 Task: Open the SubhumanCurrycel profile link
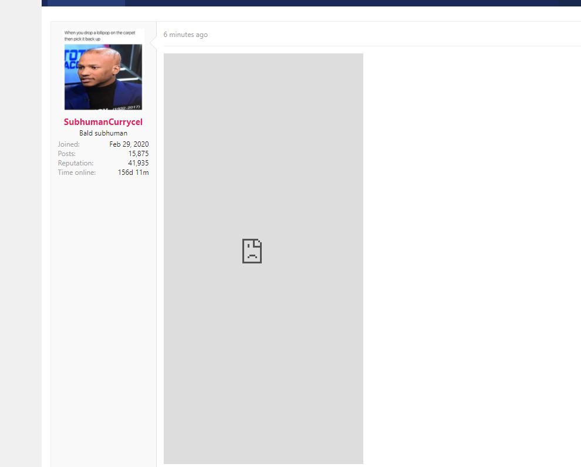click(x=103, y=122)
